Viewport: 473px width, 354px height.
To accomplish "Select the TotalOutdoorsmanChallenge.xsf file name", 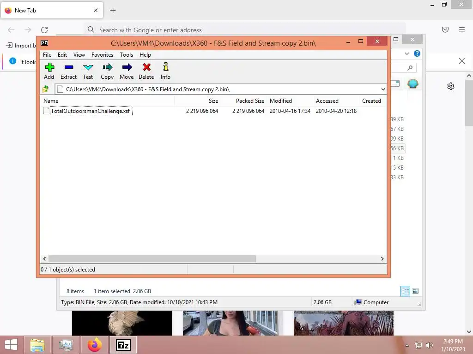I will [x=91, y=111].
